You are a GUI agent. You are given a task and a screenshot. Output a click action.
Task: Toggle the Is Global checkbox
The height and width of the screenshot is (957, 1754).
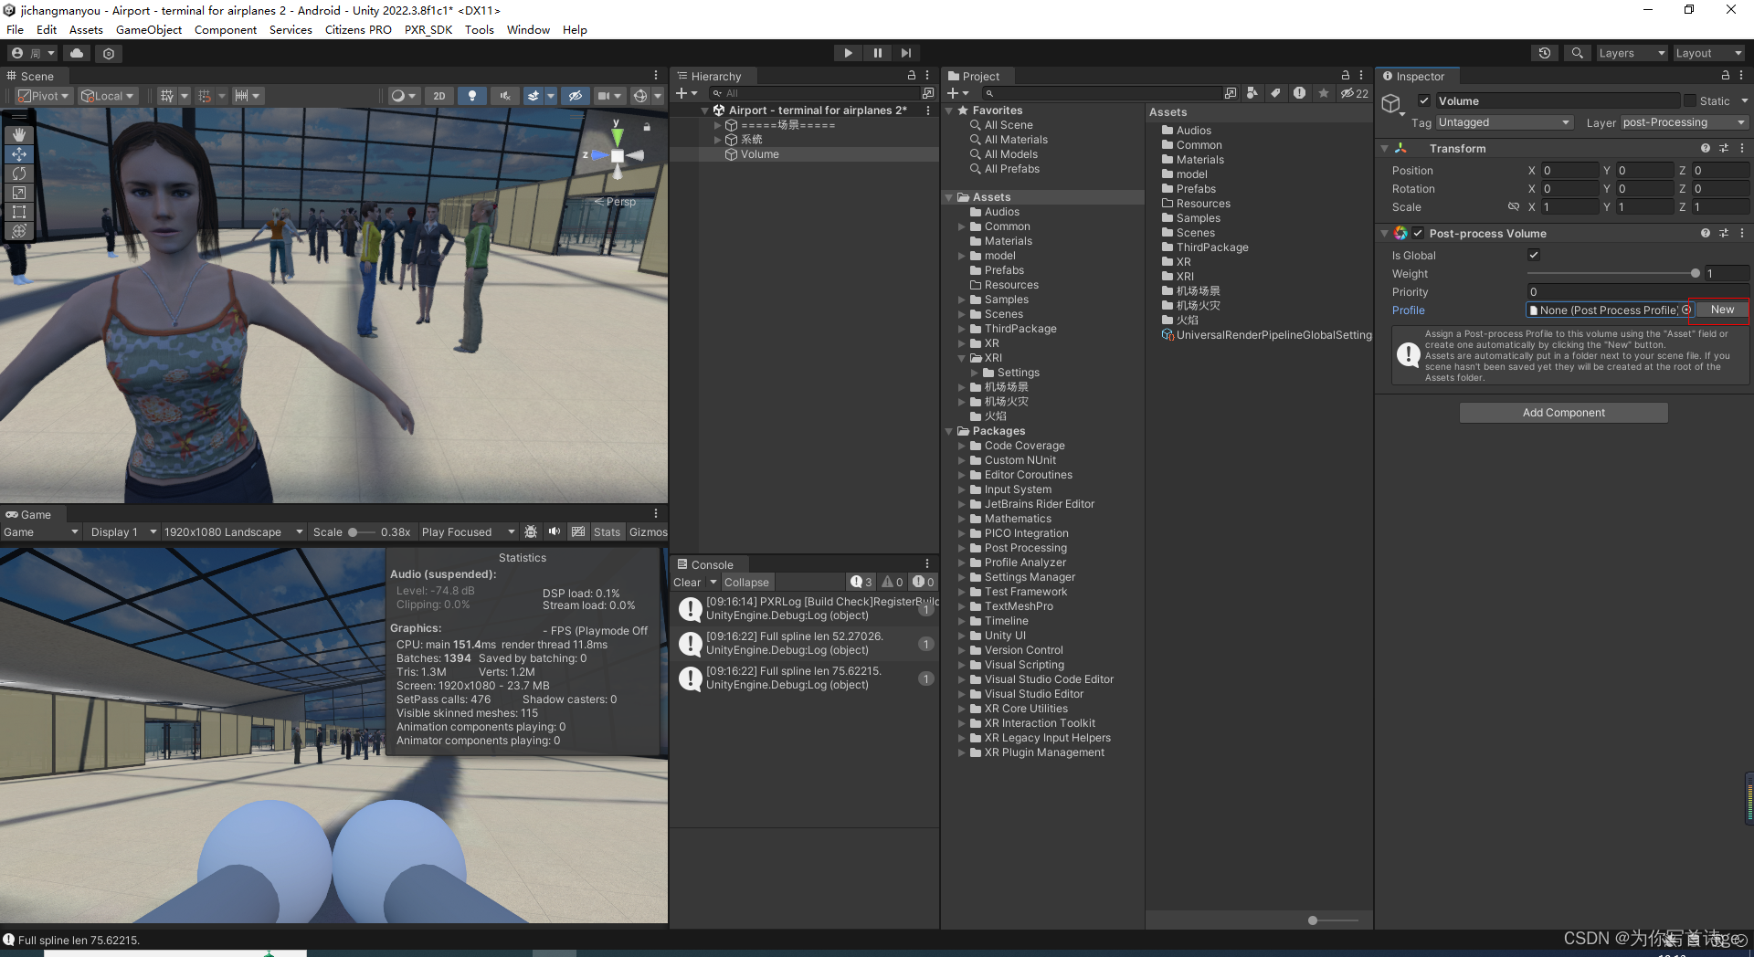coord(1534,256)
